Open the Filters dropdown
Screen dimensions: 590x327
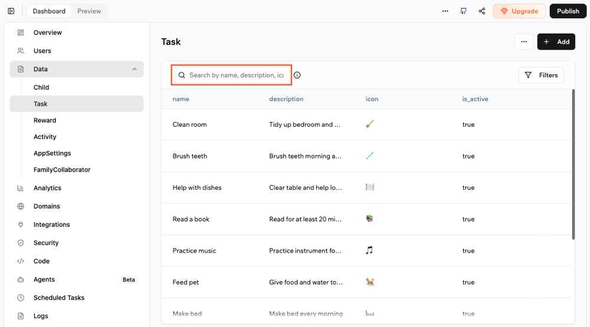click(x=541, y=75)
